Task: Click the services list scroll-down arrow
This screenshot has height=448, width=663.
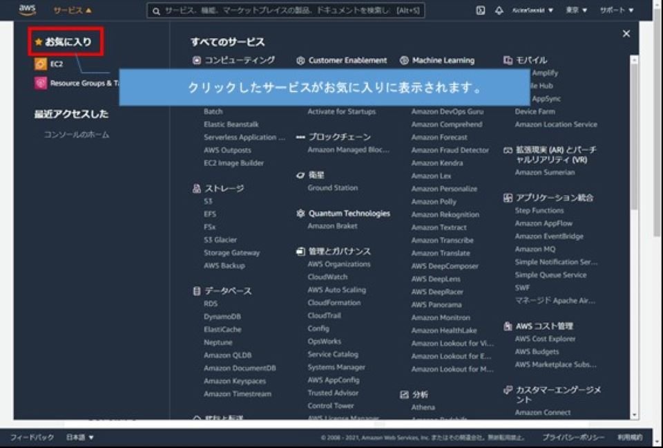Action: point(634,415)
